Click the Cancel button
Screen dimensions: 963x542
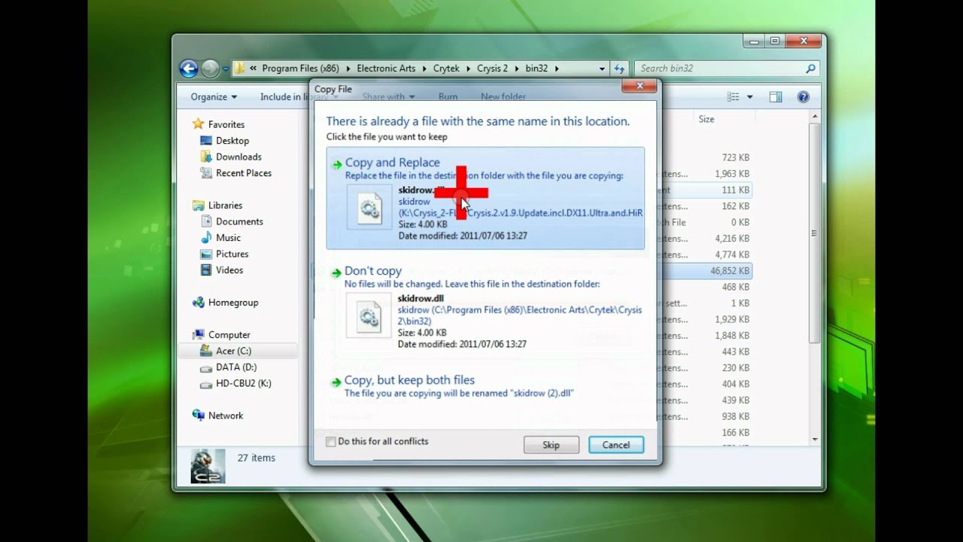(x=616, y=445)
